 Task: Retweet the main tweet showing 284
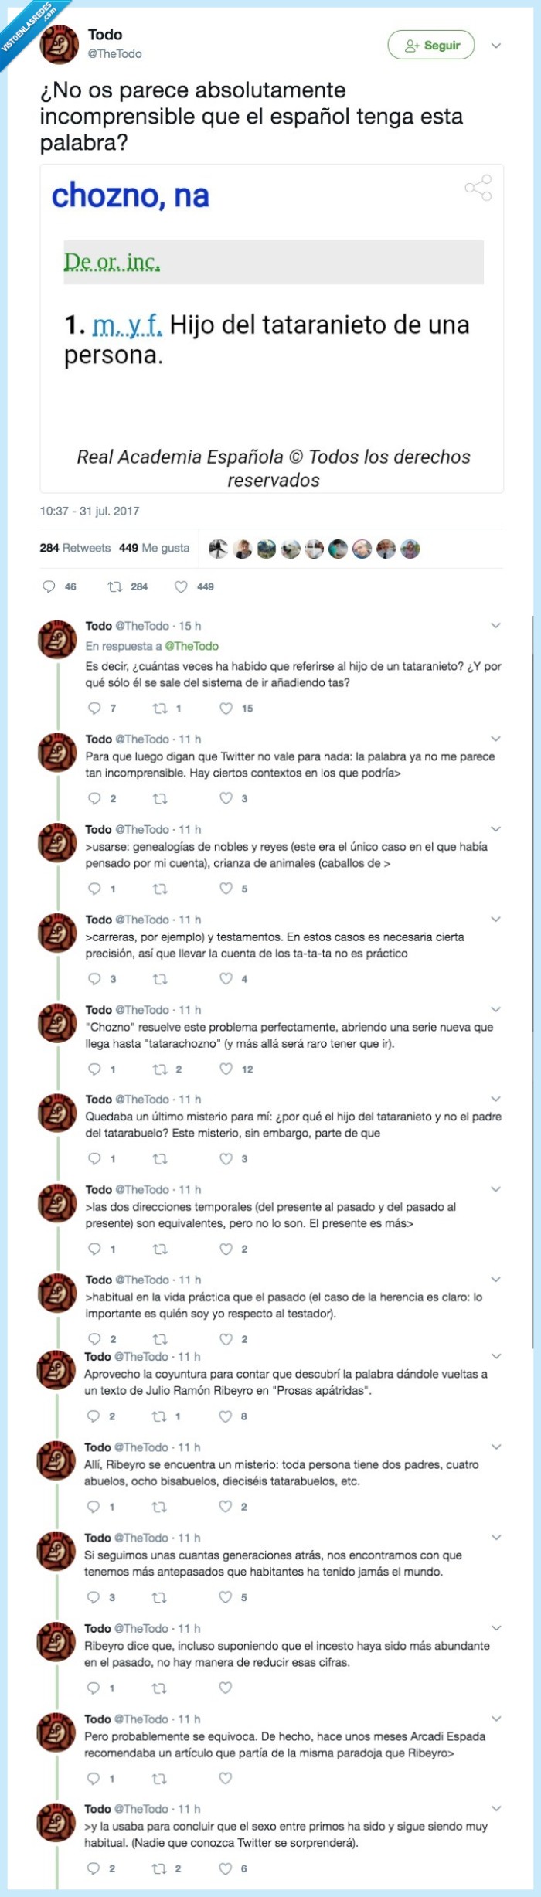pos(115,586)
